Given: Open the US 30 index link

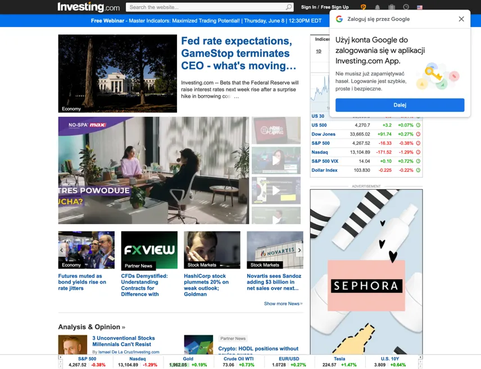Looking at the screenshot, I should coord(318,116).
